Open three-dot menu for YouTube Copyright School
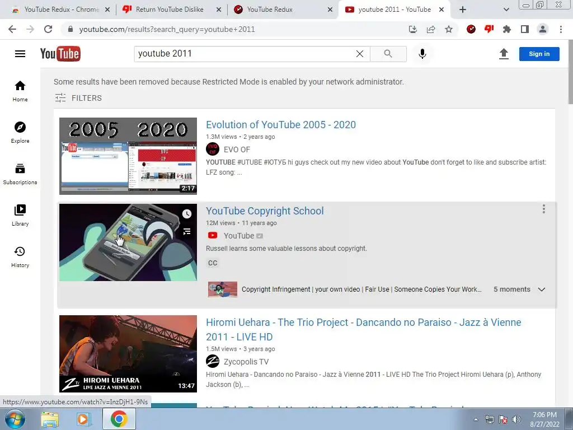Viewport: 573px width, 430px height. click(544, 209)
